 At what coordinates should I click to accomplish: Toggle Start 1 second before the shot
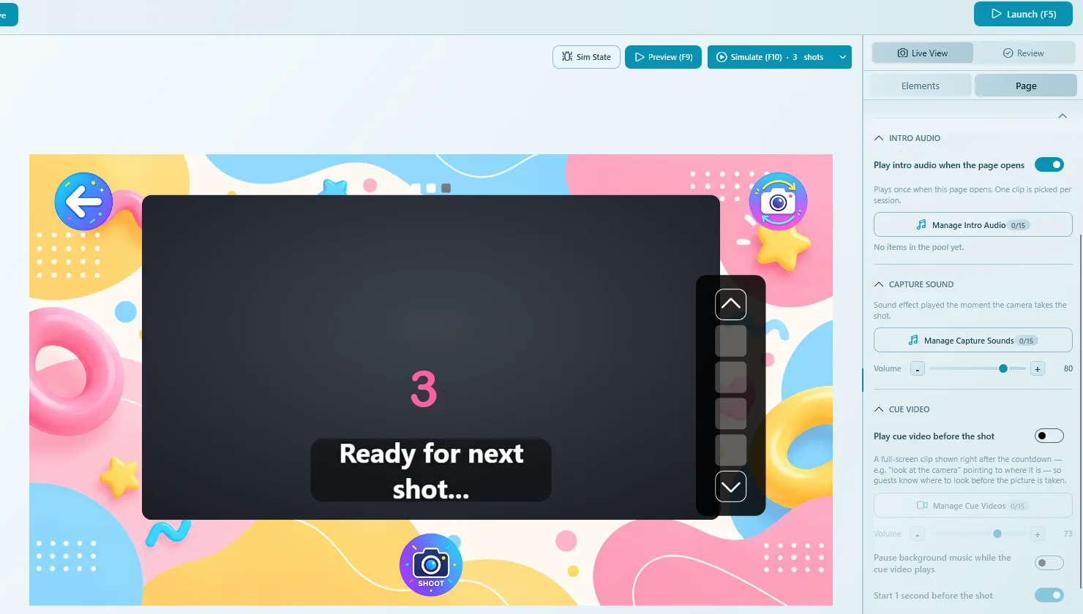pyautogui.click(x=1049, y=595)
